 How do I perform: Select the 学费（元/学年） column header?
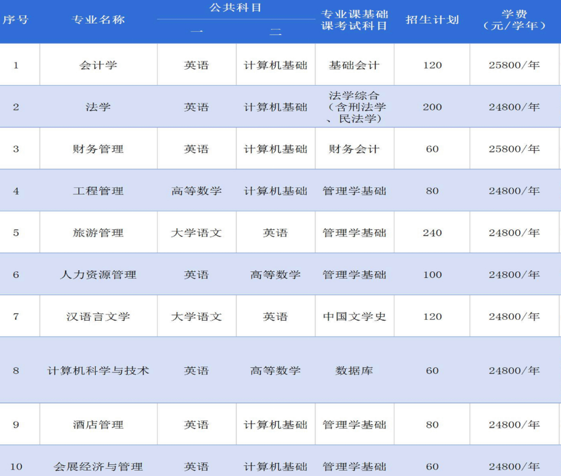pos(514,20)
